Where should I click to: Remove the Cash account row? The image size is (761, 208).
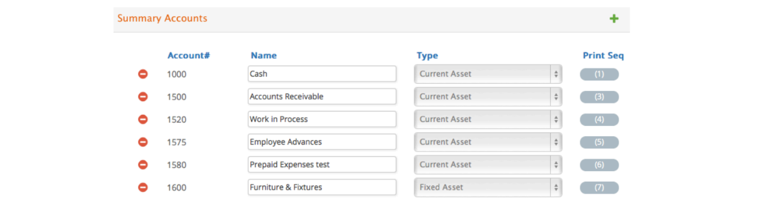pyautogui.click(x=143, y=74)
